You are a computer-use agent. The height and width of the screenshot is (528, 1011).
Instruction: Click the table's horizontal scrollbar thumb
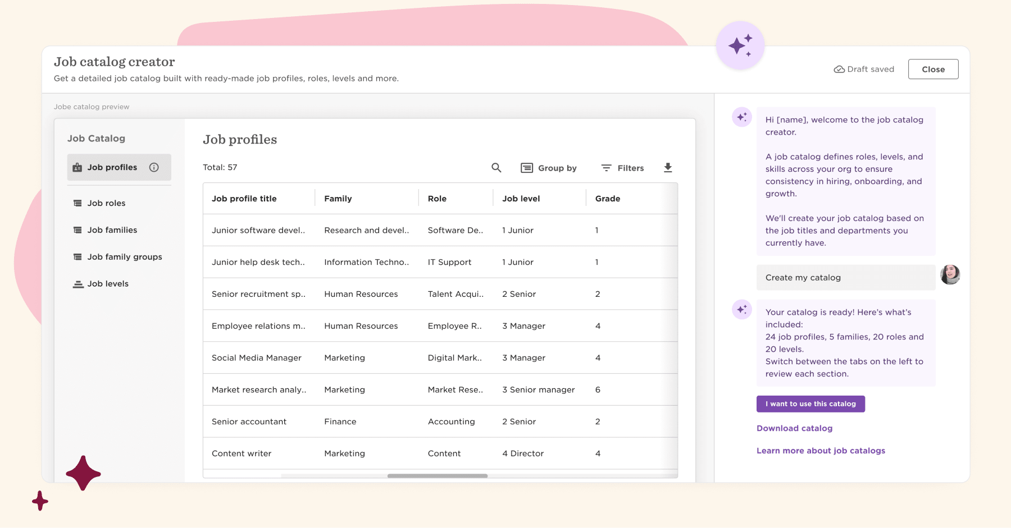click(438, 476)
